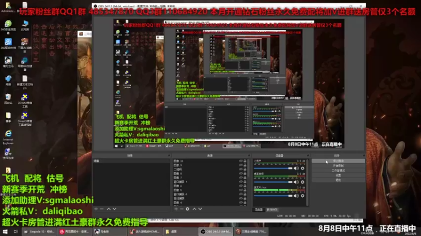This screenshot has width=421, height=236.
Task: Switch to the 三国志·战略版 taskbar window
Action: (252, 231)
